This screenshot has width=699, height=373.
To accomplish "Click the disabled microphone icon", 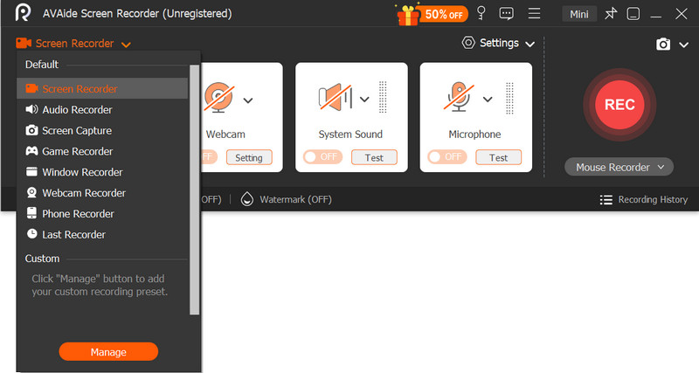I will (x=460, y=99).
